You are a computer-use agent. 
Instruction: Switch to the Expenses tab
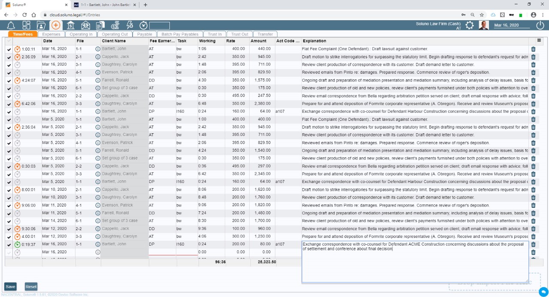tap(51, 34)
